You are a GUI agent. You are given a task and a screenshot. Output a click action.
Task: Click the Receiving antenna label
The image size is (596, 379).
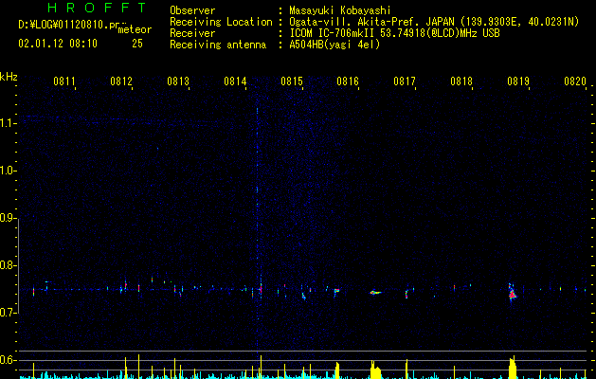click(x=218, y=45)
